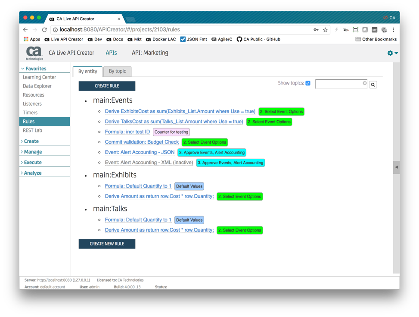Screen dimensions: 419x317
Task: Open REST Lab in sidebar
Action: tap(32, 130)
